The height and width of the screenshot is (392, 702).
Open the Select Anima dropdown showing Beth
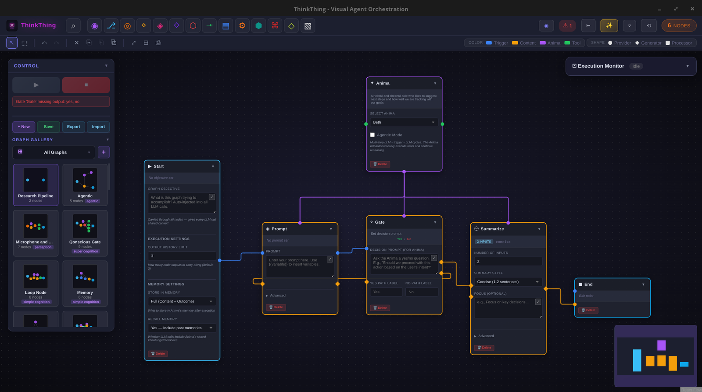click(x=404, y=122)
